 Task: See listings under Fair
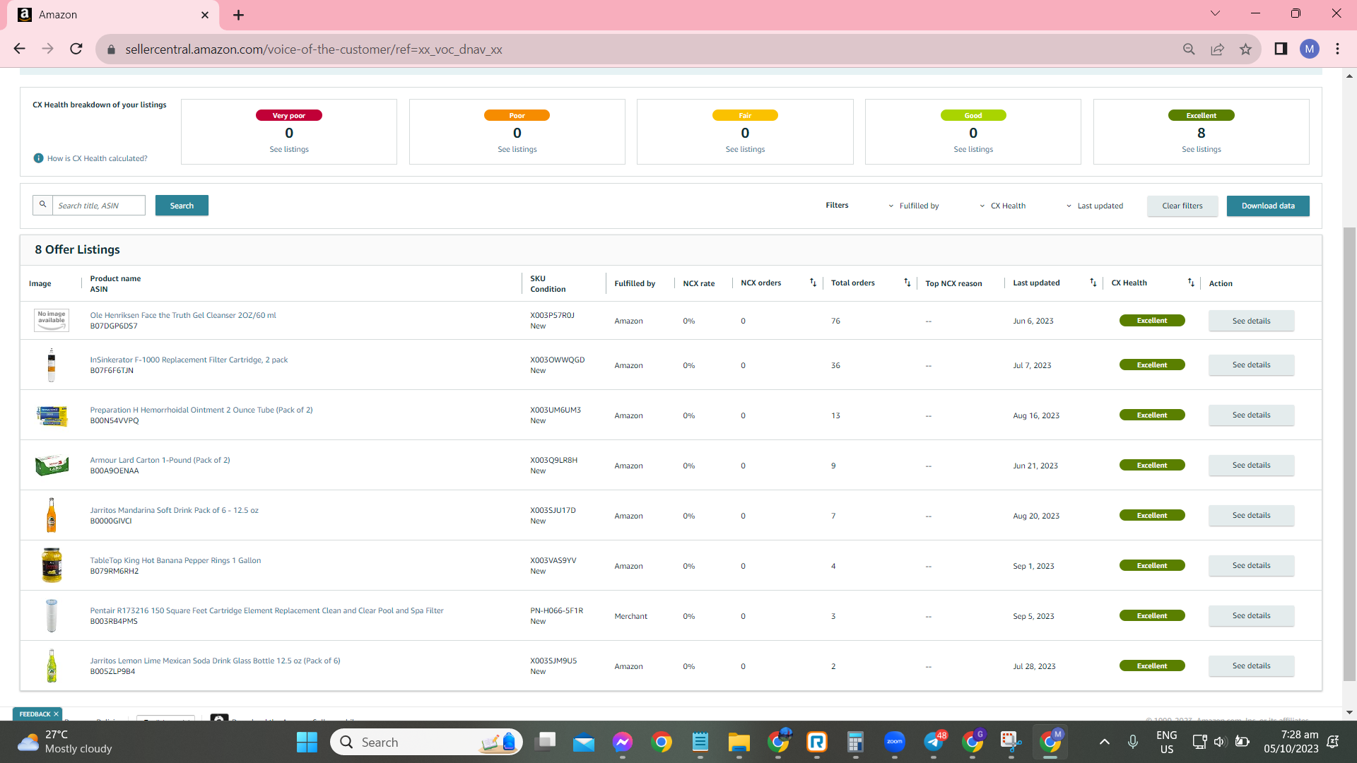[x=745, y=149]
